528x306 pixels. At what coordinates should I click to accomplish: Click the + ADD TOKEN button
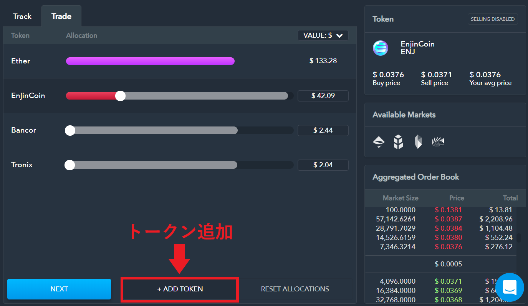[180, 289]
